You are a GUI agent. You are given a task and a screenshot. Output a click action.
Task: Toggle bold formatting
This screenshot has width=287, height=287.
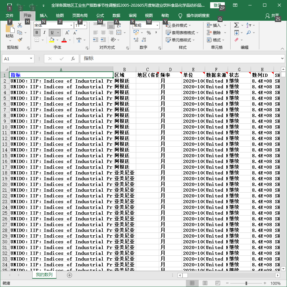coord(37,33)
